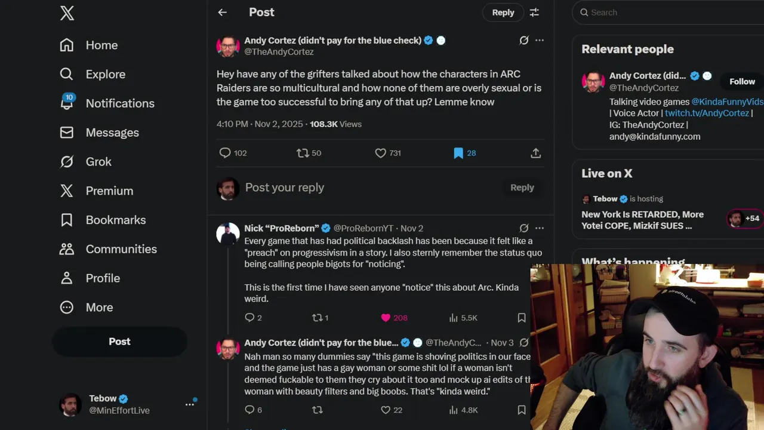764x430 pixels.
Task: Open the reply filter settings icon
Action: pyautogui.click(x=534, y=13)
